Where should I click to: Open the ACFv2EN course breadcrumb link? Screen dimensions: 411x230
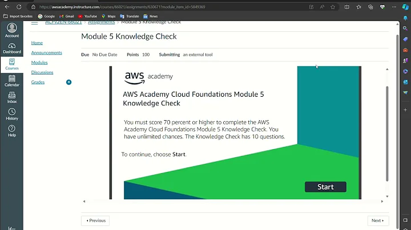pyautogui.click(x=63, y=22)
